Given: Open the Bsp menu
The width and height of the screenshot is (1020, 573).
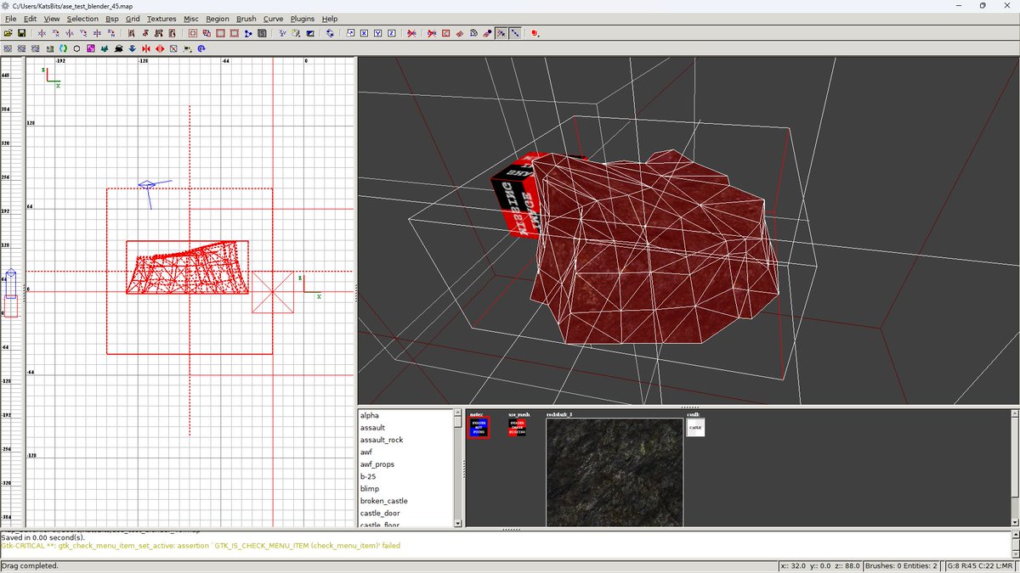Looking at the screenshot, I should [x=111, y=19].
